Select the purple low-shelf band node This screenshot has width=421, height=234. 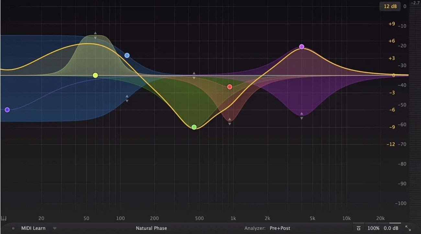7,110
